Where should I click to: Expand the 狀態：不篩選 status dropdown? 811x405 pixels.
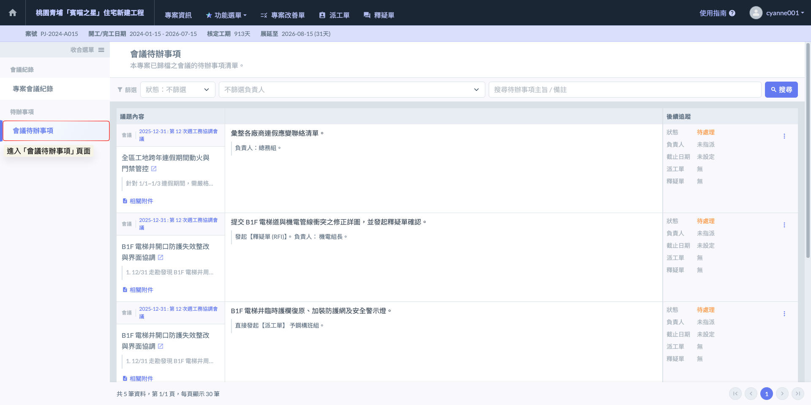coord(177,90)
